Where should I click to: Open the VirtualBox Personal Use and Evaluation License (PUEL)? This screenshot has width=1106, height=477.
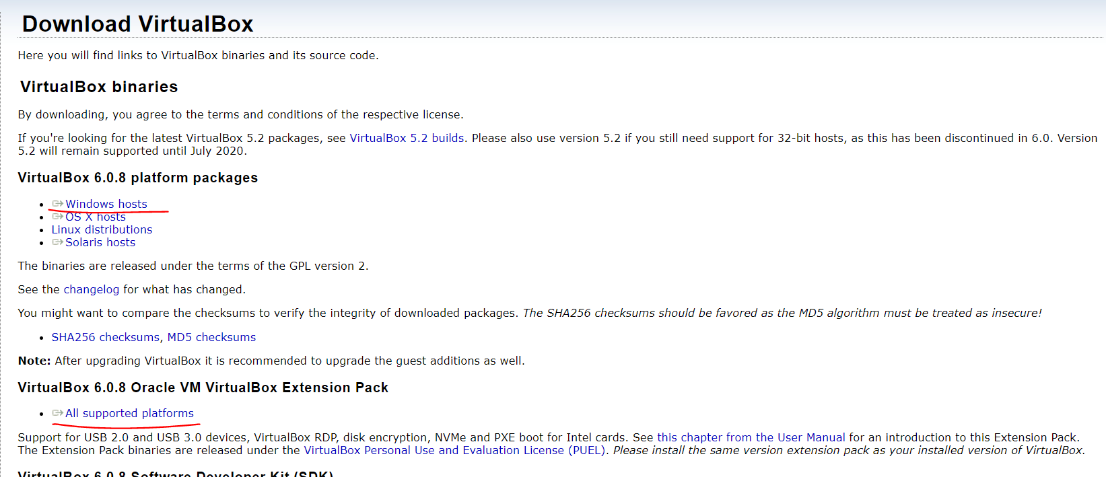pyautogui.click(x=454, y=450)
